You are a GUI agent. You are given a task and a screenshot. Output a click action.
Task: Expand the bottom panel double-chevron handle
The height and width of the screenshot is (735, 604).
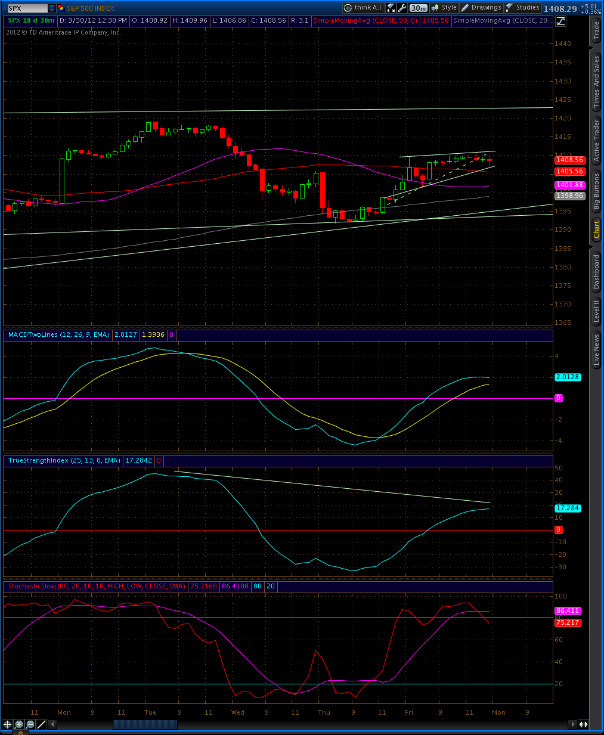tap(20, 733)
